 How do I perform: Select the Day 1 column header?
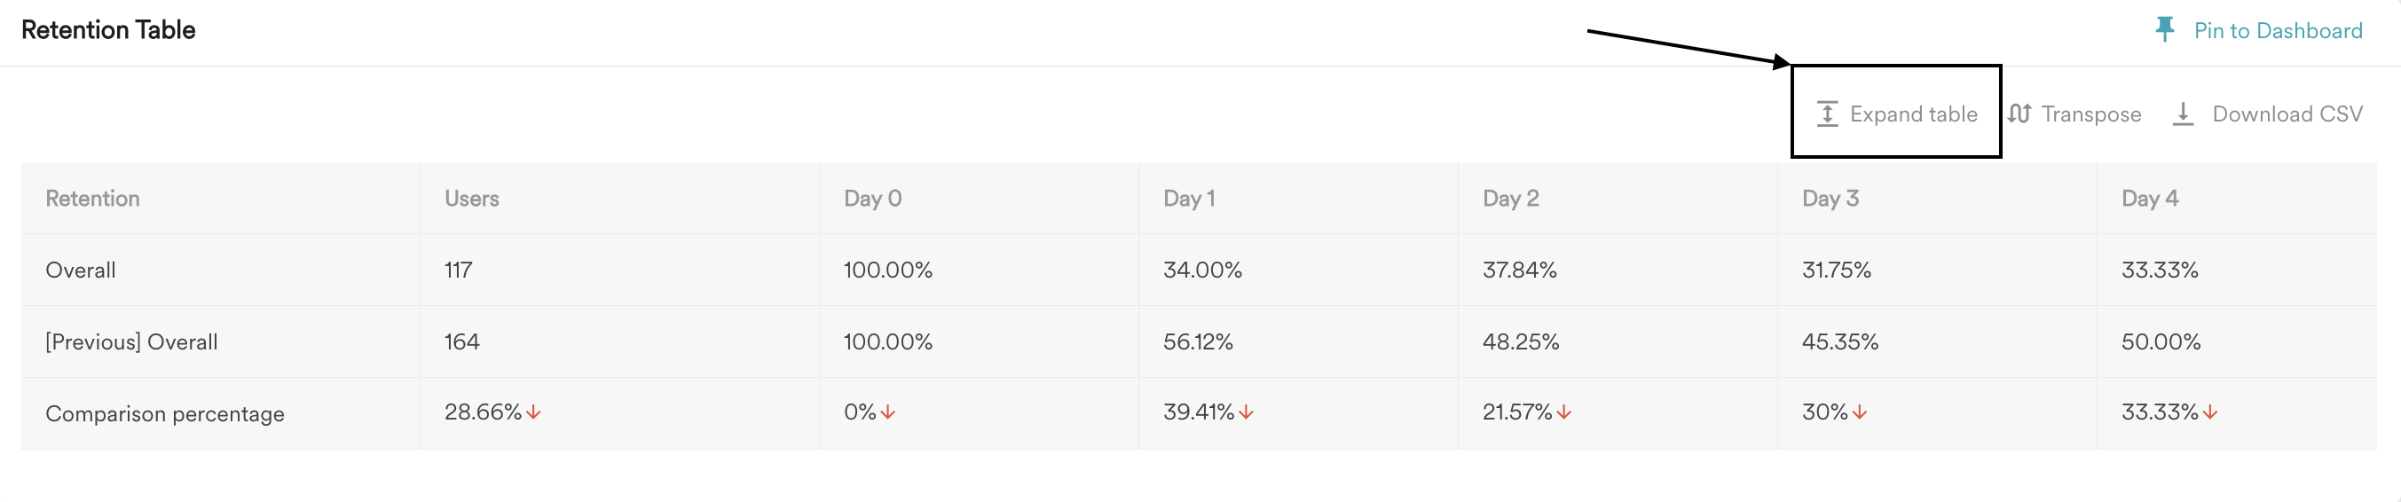[x=1188, y=199]
